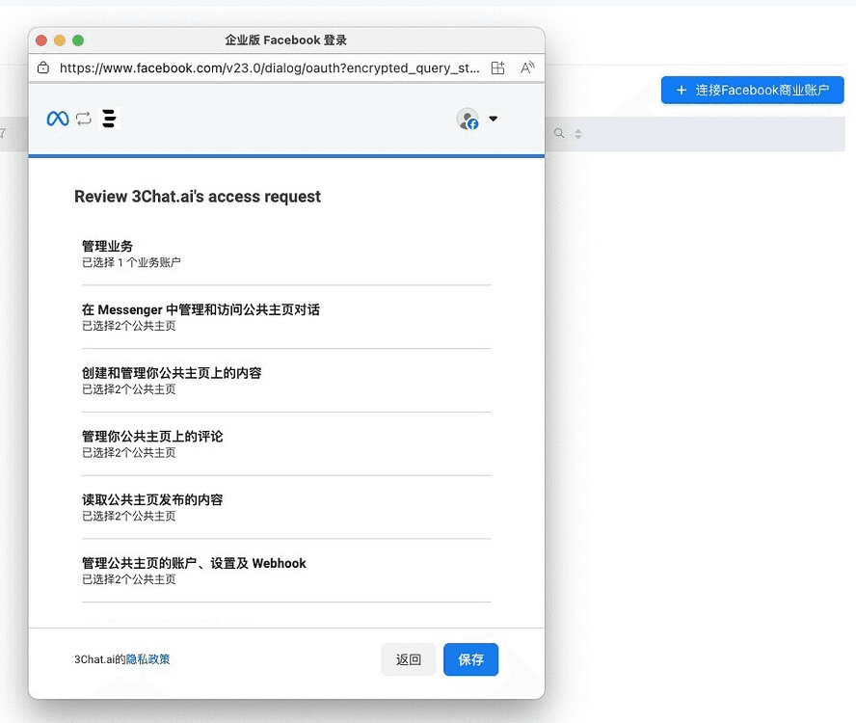Click the sort arrows icon in background header
This screenshot has width=856, height=723.
[578, 134]
